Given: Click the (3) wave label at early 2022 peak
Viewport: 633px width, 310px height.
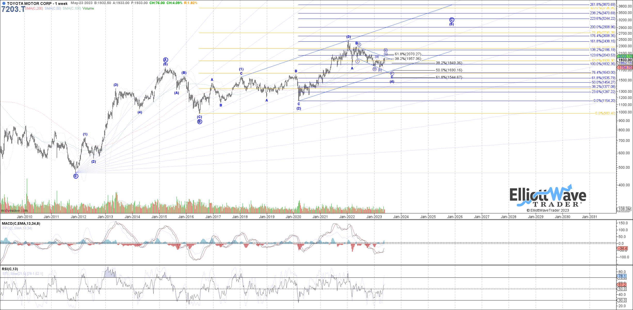Looking at the screenshot, I should point(349,37).
